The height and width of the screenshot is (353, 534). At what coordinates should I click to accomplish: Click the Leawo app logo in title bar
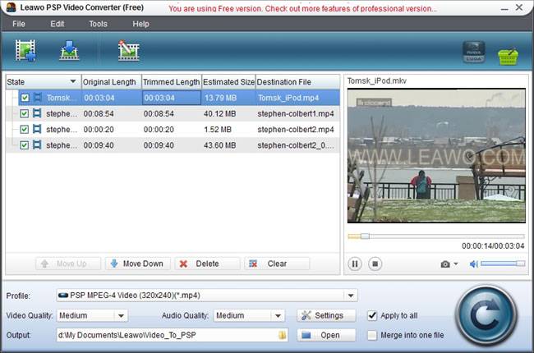point(12,7)
